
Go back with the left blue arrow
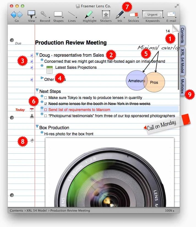13,15
